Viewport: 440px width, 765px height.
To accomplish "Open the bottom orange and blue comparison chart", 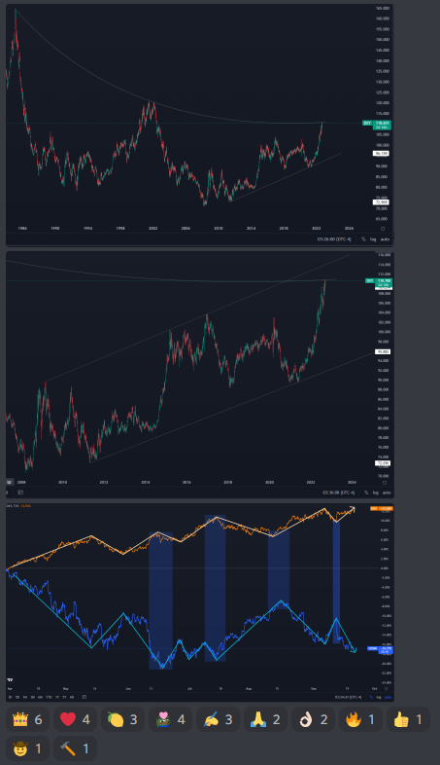I will point(199,602).
